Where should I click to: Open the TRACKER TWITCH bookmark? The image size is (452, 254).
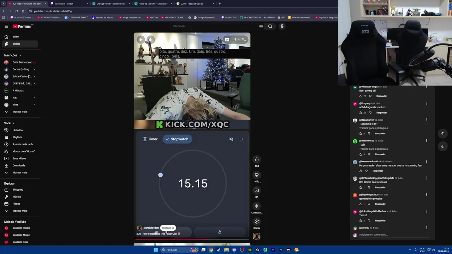pyautogui.click(x=250, y=17)
